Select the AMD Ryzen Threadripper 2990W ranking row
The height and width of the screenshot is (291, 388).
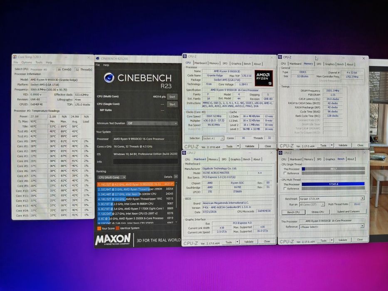click(x=136, y=189)
